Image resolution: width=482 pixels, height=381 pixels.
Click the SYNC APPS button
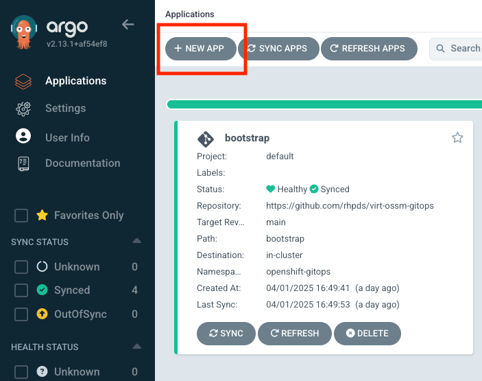coord(278,49)
